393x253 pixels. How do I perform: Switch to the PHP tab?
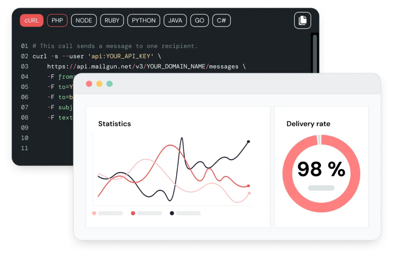[x=57, y=20]
